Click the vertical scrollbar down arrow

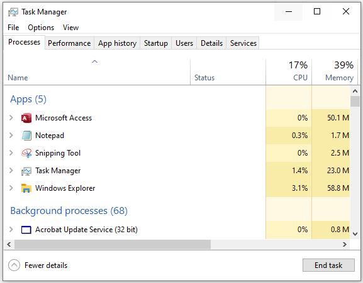(355, 234)
